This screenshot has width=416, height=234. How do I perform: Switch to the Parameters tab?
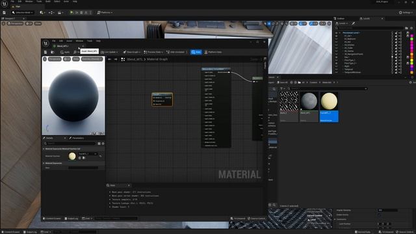77,138
